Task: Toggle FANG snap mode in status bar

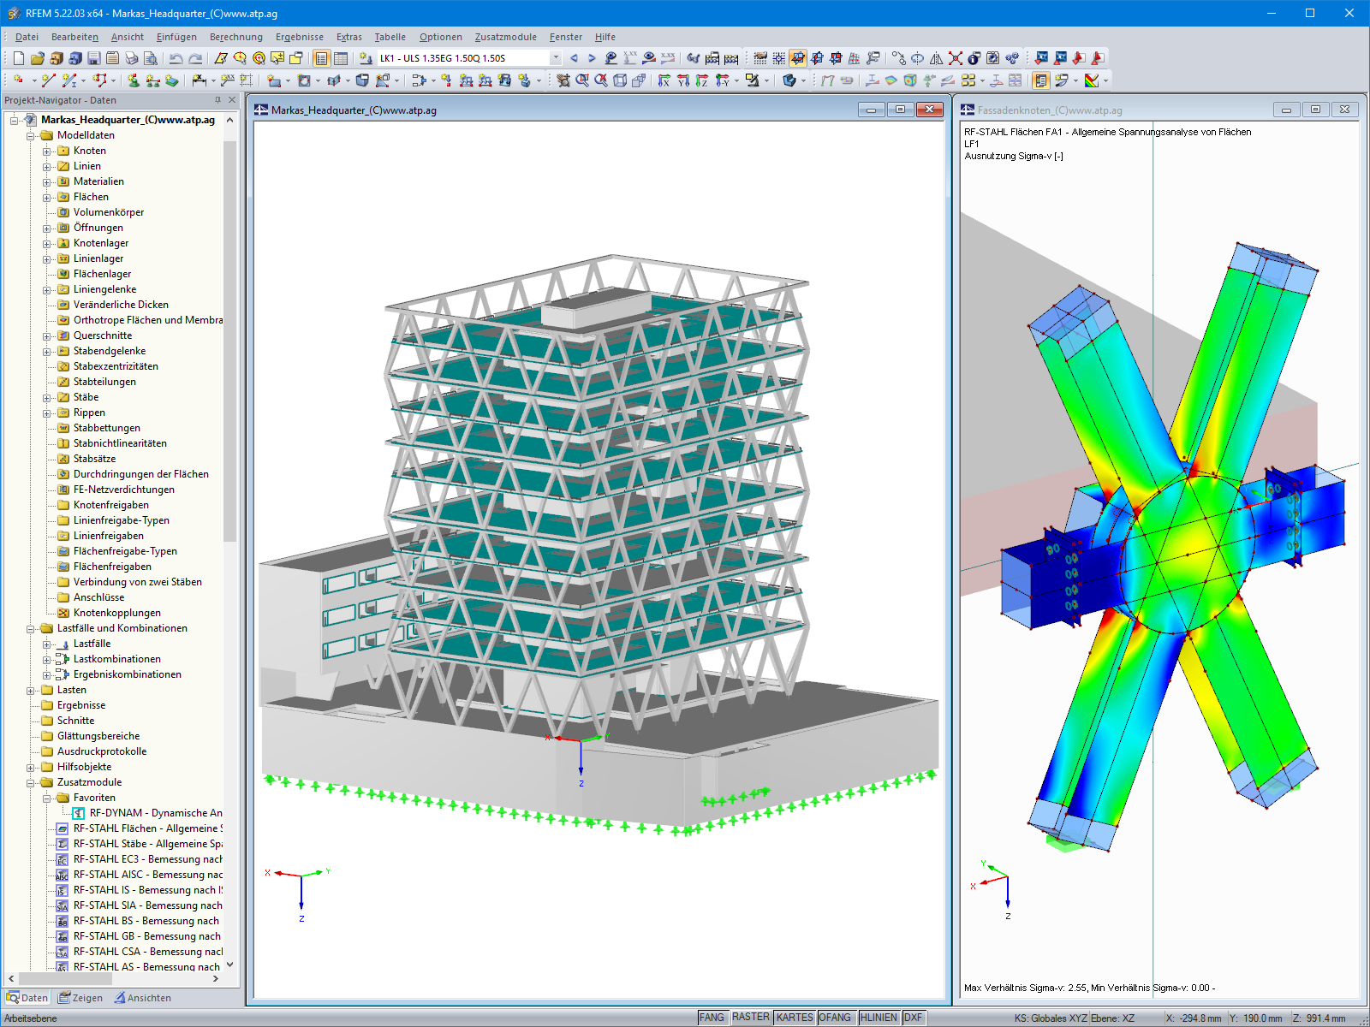Action: click(712, 1017)
